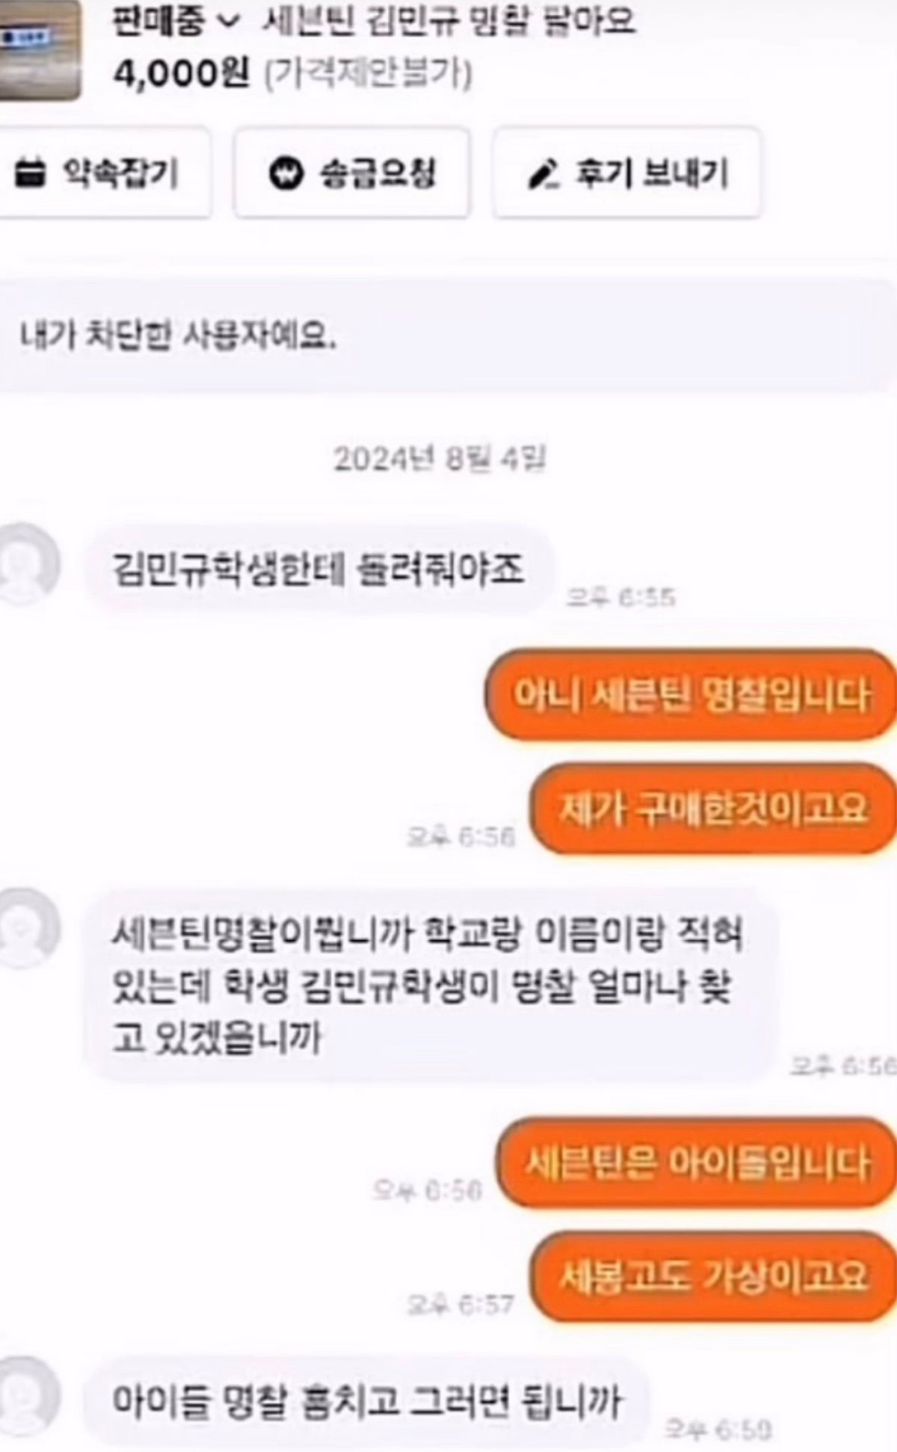This screenshot has height=1452, width=897.
Task: Click the coin icon on 송금요청
Action: (x=286, y=174)
